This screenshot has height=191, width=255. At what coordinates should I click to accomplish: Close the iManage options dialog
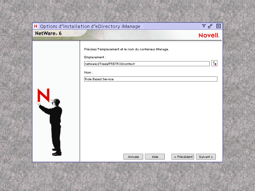[218, 26]
